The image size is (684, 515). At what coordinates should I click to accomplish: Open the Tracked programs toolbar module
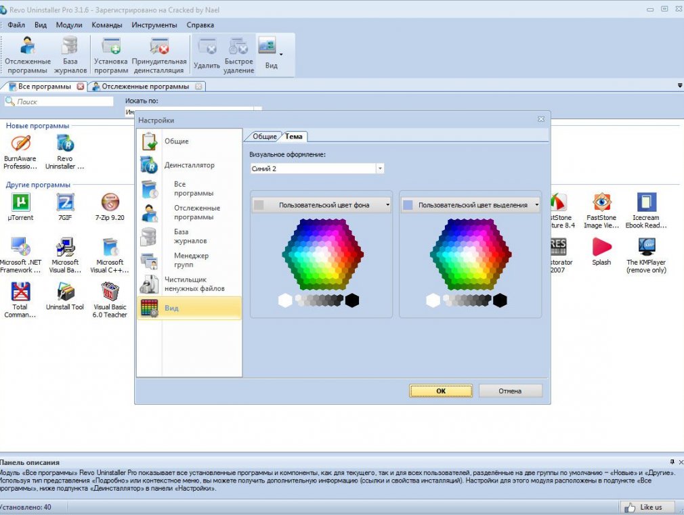28,55
